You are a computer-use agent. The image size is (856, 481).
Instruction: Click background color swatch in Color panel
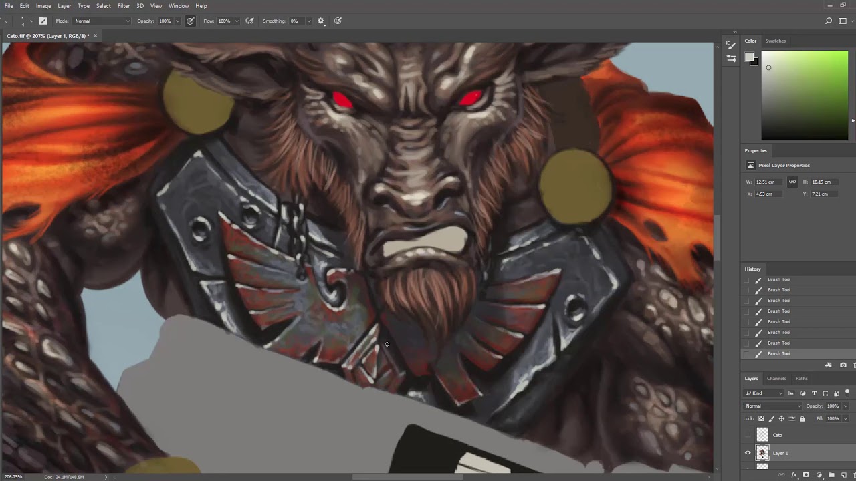click(x=754, y=61)
